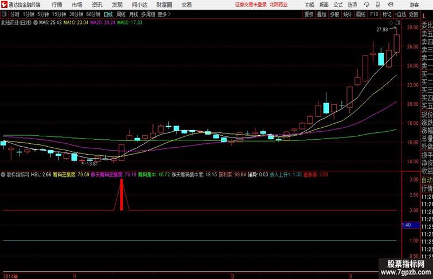Switch to 月线 monthly period tab

coord(133,14)
